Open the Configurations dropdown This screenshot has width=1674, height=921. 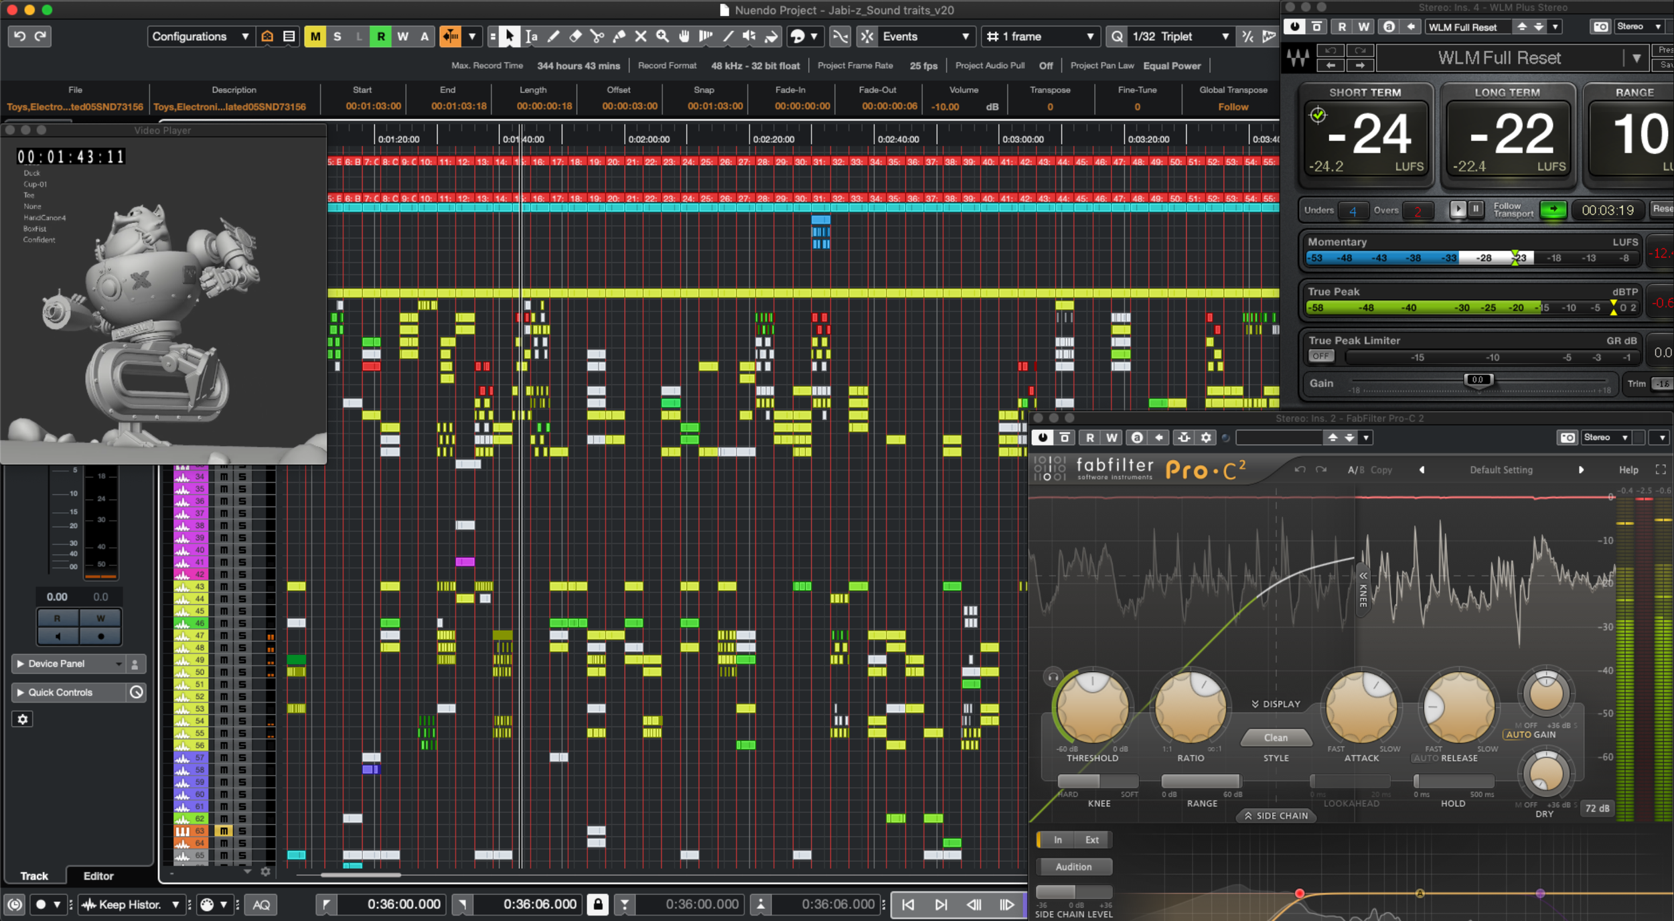200,37
